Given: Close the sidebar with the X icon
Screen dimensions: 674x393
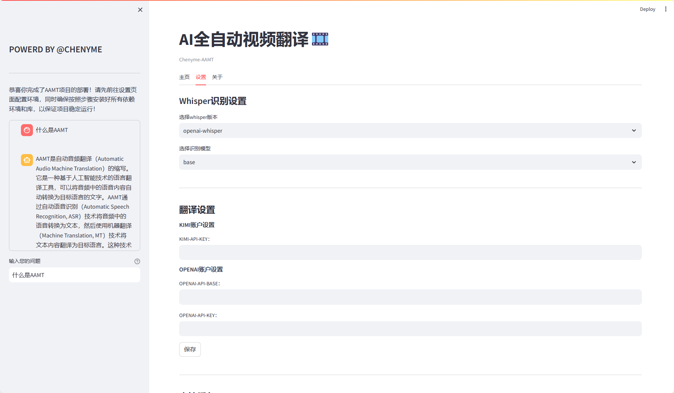Looking at the screenshot, I should 140,10.
